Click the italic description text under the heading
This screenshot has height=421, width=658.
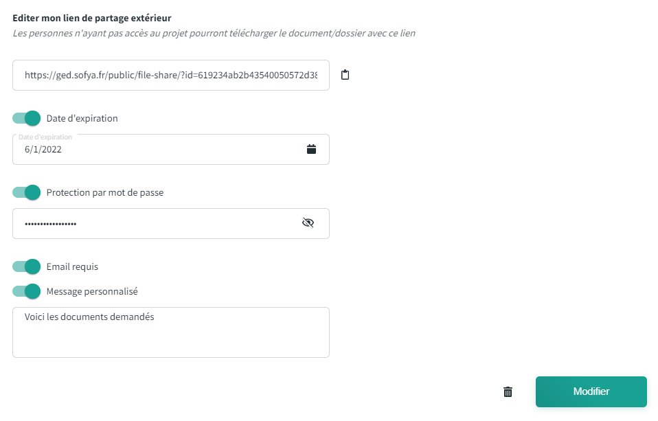click(214, 33)
